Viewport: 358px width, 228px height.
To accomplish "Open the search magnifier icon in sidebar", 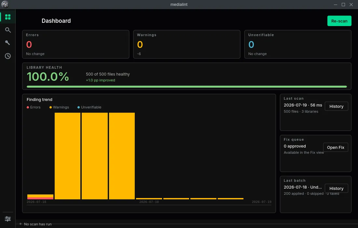I will [x=8, y=30].
